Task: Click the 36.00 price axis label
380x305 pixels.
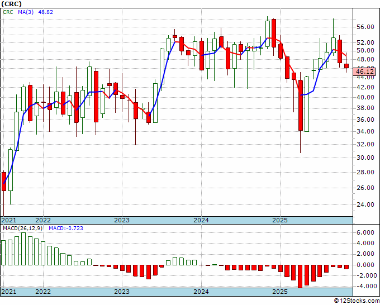Action: click(x=365, y=120)
